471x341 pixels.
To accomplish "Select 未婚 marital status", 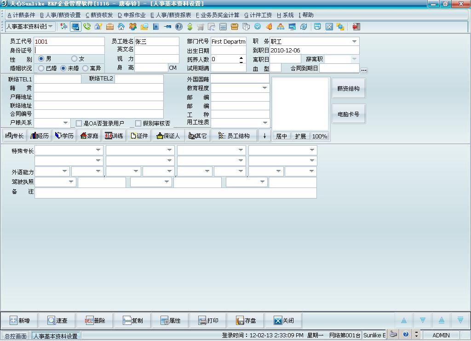I will 63,68.
